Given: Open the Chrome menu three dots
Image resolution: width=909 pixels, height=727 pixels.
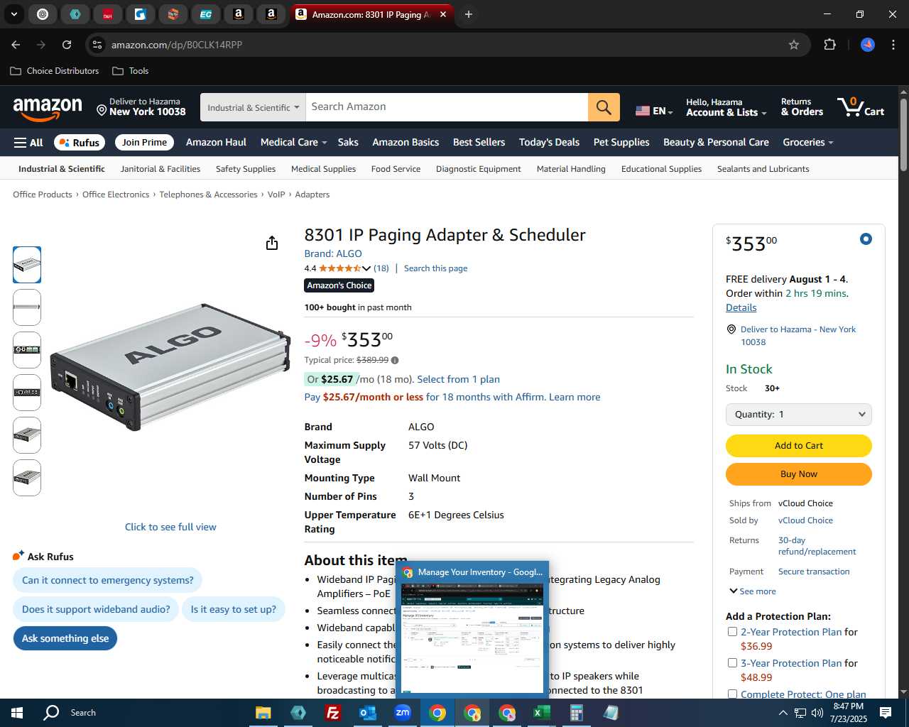Looking at the screenshot, I should click(x=893, y=45).
